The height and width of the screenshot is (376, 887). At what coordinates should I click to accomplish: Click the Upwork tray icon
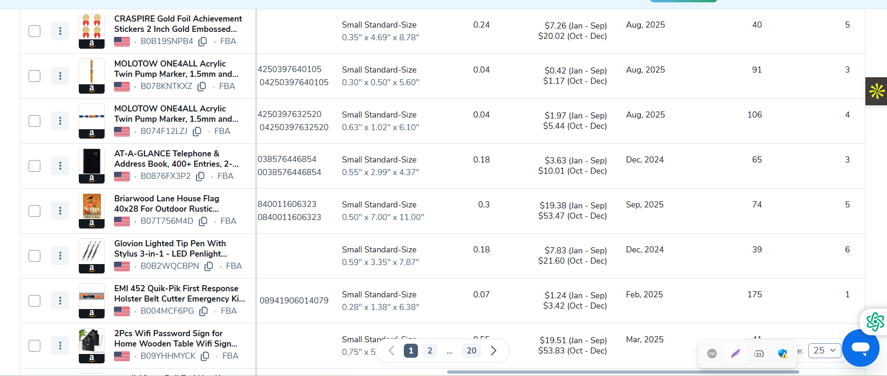712,354
